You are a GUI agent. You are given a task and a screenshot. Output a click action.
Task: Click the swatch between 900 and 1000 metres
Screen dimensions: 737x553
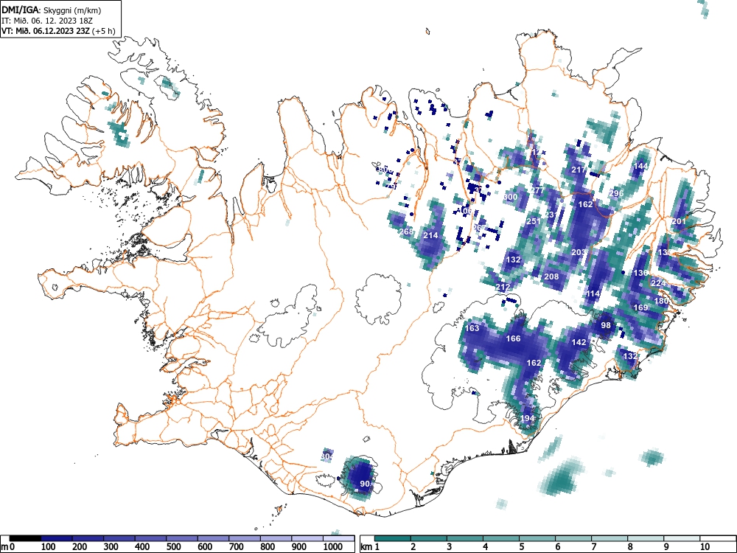307,538
